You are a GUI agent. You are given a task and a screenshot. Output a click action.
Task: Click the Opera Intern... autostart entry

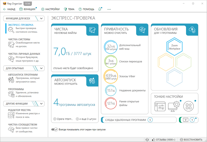tap(63, 119)
